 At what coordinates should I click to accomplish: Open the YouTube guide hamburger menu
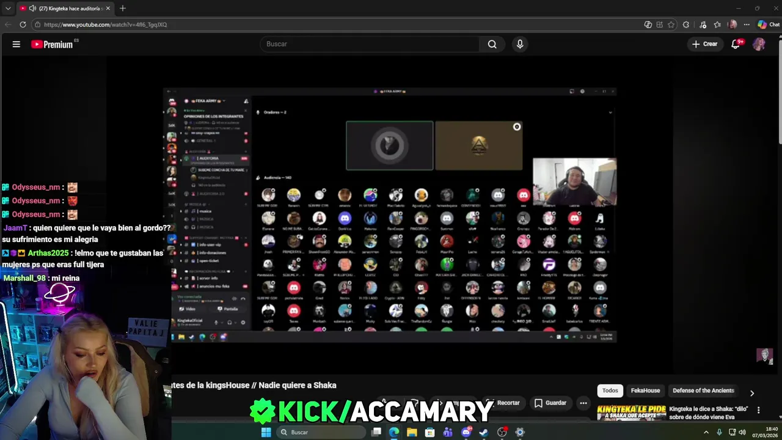tap(16, 44)
